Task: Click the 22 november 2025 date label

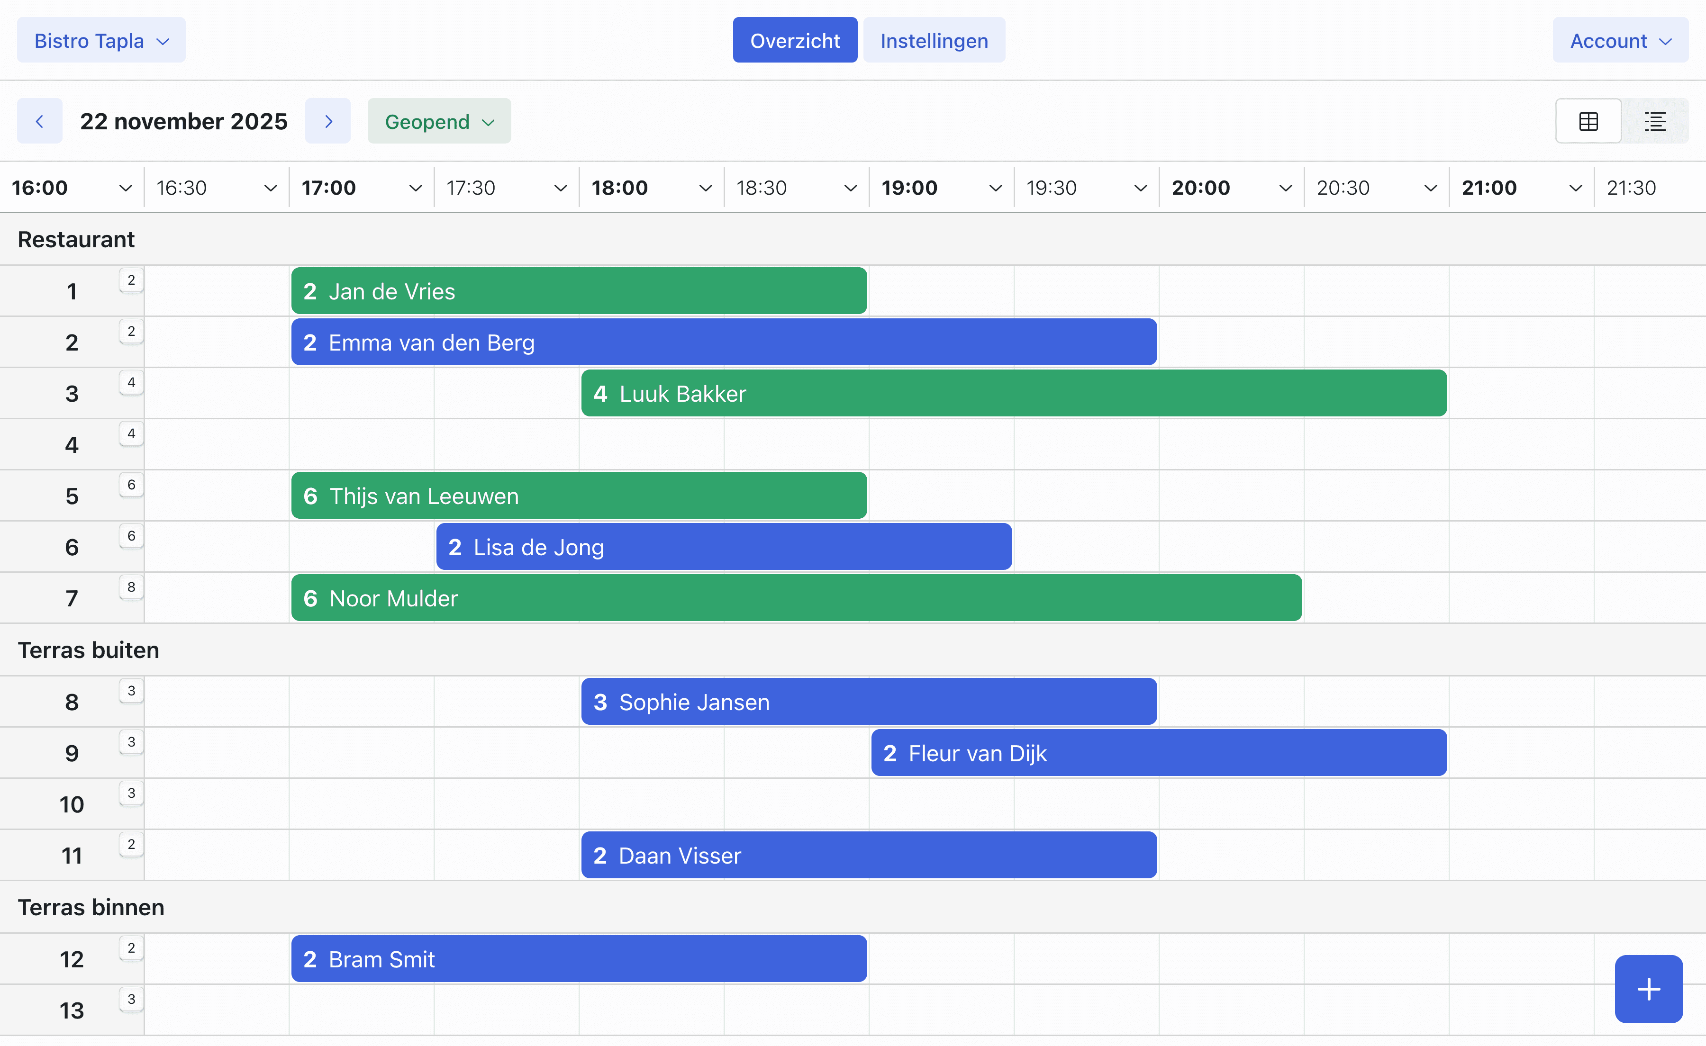Action: [x=183, y=121]
